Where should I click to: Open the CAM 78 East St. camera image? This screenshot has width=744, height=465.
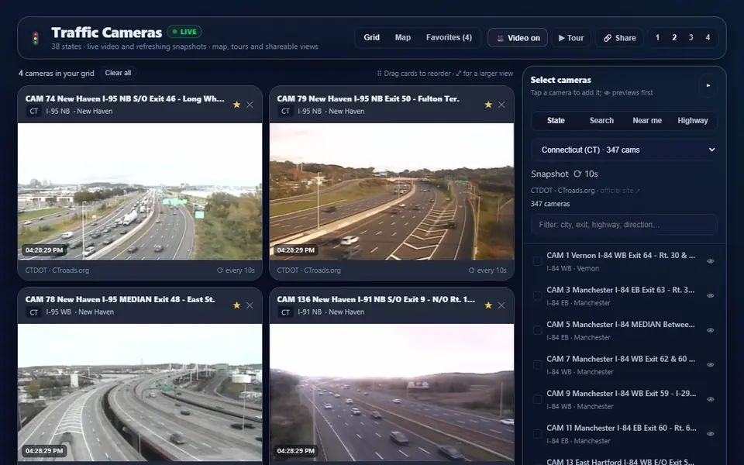(140, 393)
